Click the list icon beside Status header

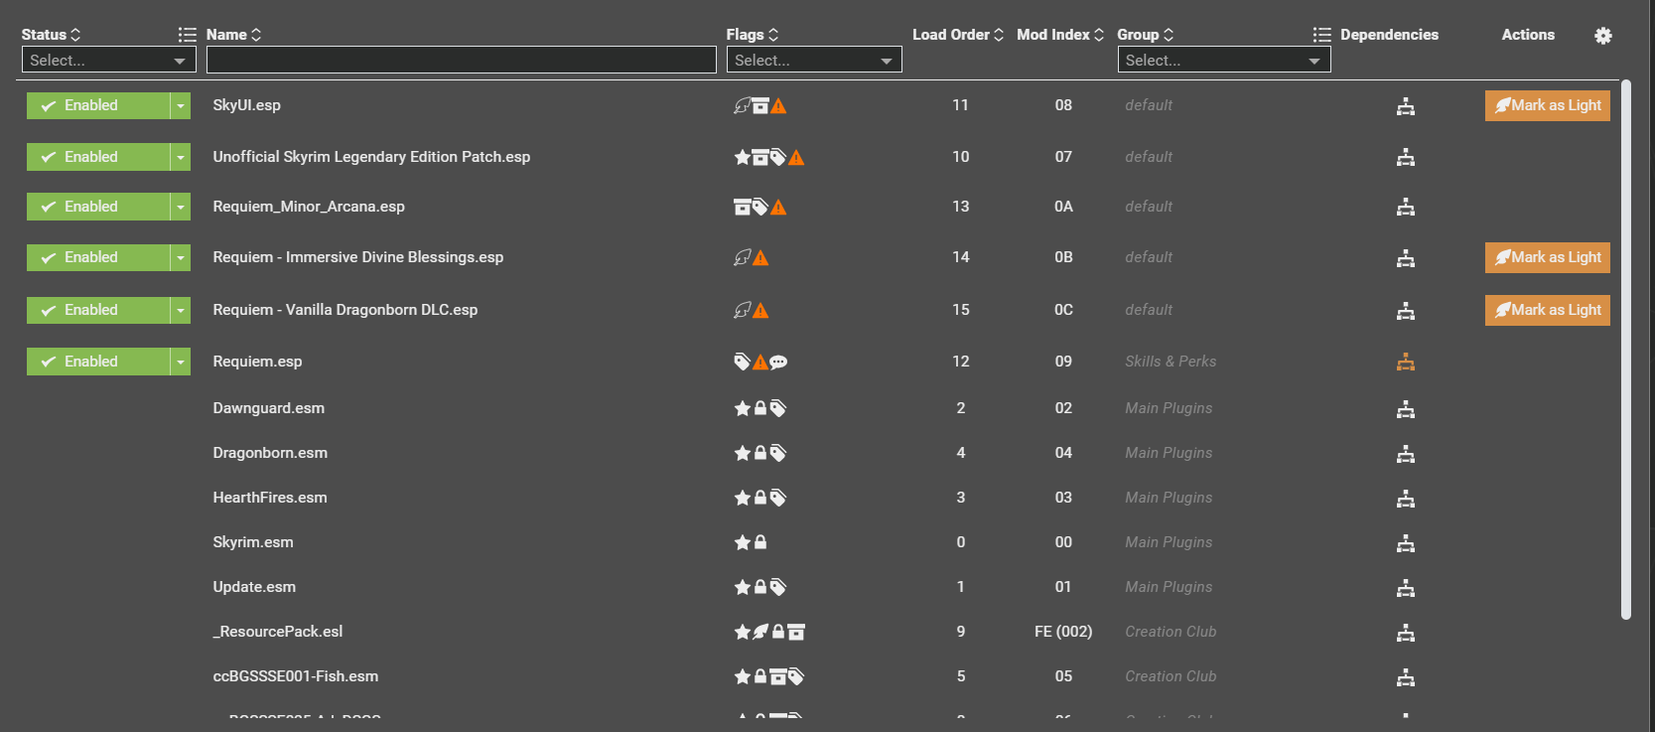click(187, 35)
